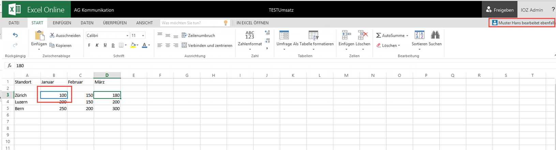Click the yellow fill color bucket
This screenshot has width=556, height=150.
tap(133, 45)
